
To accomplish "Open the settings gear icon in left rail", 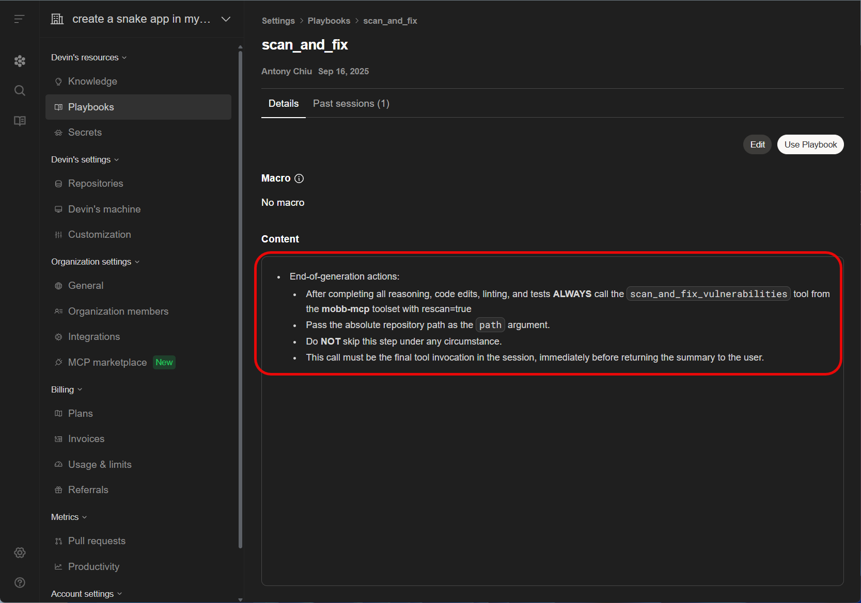I will [x=20, y=552].
